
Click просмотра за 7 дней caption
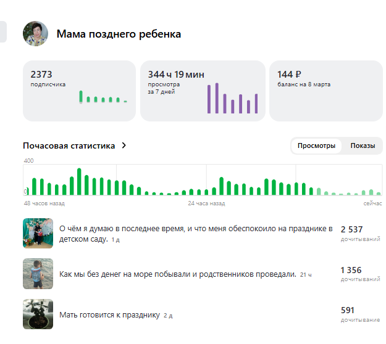click(164, 88)
